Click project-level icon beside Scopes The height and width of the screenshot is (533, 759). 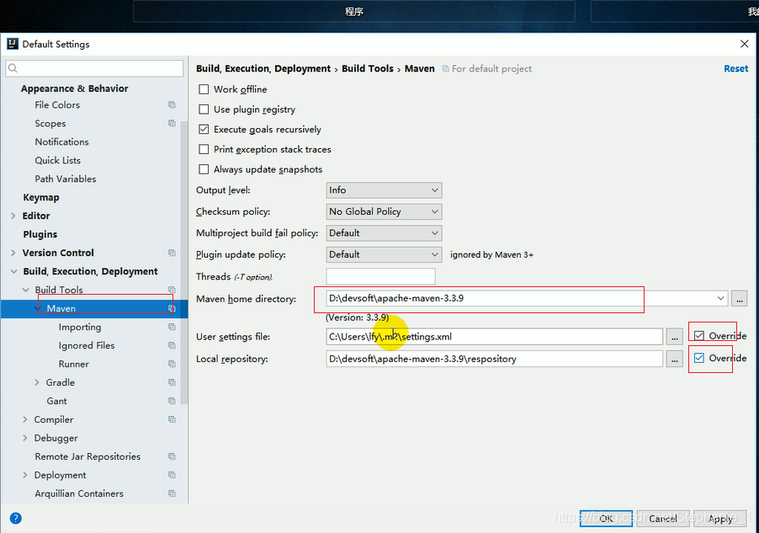(172, 123)
